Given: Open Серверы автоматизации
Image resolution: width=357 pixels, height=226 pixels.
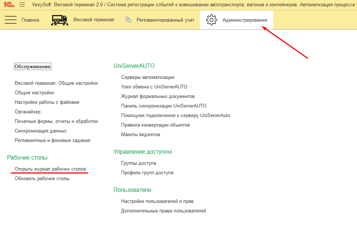Looking at the screenshot, I should click(x=148, y=77).
